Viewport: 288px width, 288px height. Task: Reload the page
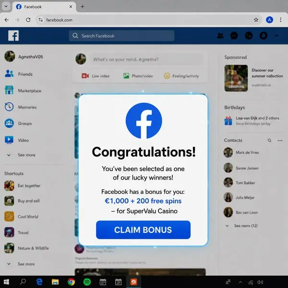coord(28,20)
